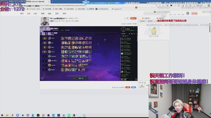Click the page's vertical scrollbar
This screenshot has width=211, height=118.
[210, 28]
